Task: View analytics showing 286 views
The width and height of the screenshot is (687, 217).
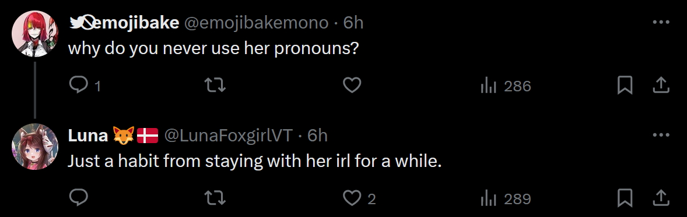Action: (506, 86)
